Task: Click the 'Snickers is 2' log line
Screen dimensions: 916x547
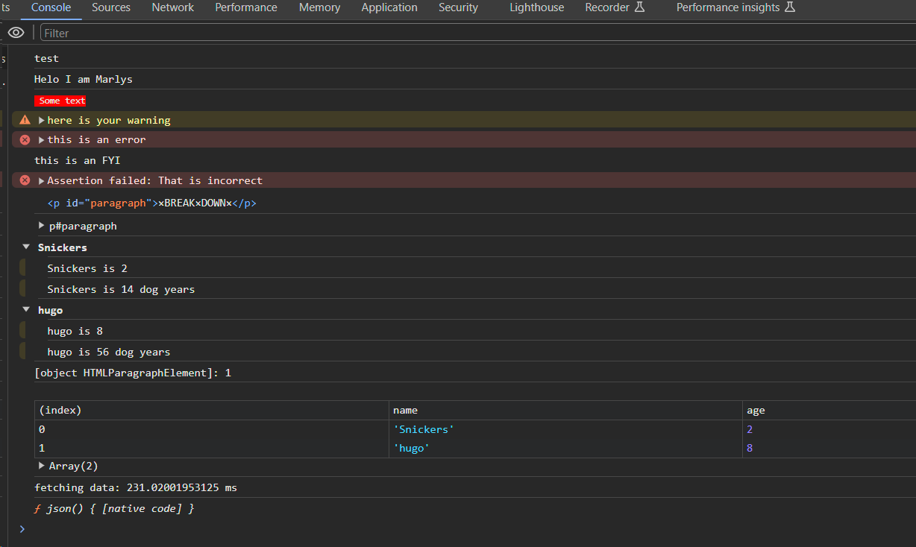Action: point(87,268)
